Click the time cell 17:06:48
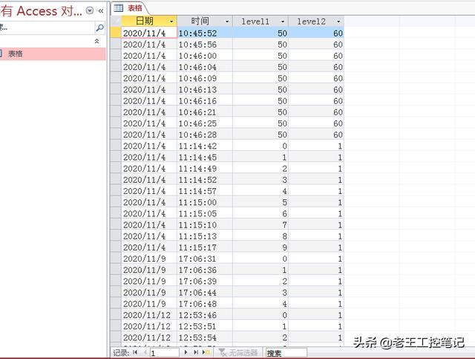Viewport: 475px width, 359px height. [x=205, y=304]
